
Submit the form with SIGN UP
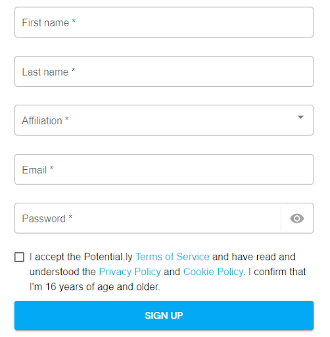coord(164,315)
